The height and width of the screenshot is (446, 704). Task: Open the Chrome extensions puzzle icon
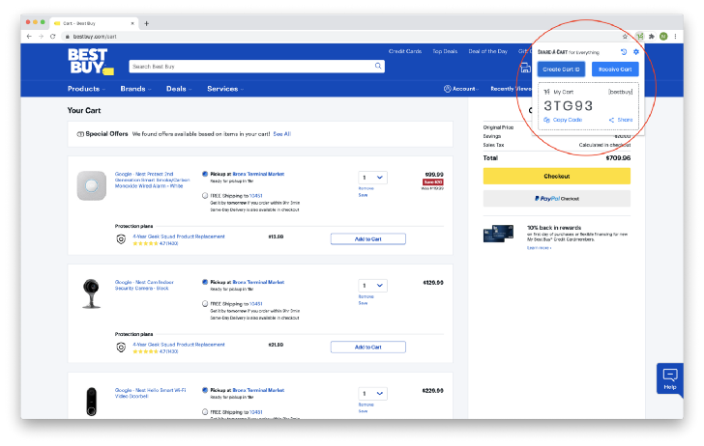[652, 37]
